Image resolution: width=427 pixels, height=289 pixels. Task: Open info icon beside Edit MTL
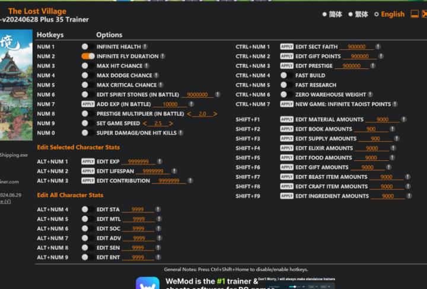pyautogui.click(x=160, y=219)
